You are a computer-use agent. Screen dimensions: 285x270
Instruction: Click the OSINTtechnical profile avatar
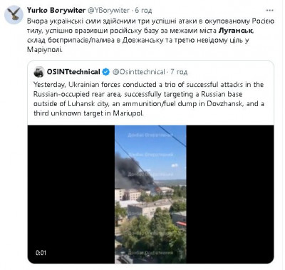[x=38, y=72]
